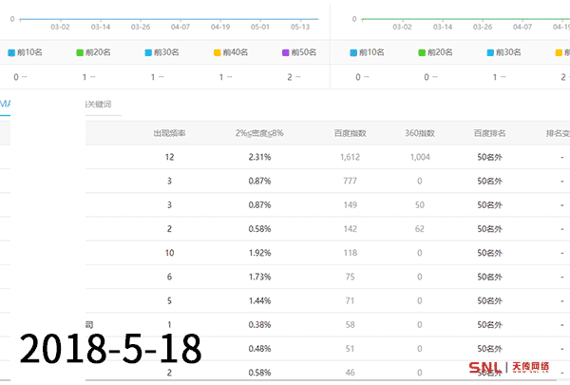The image size is (570, 385).
Task: Select the 360 index value 62
Action: pyautogui.click(x=420, y=229)
